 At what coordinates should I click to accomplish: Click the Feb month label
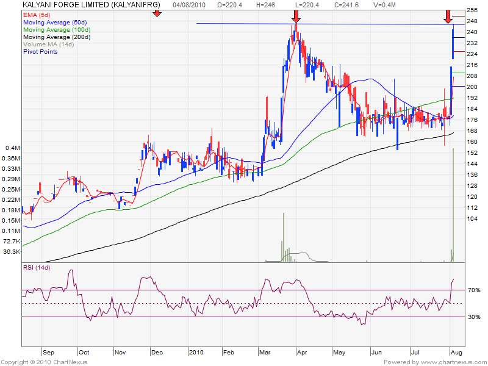(228, 353)
